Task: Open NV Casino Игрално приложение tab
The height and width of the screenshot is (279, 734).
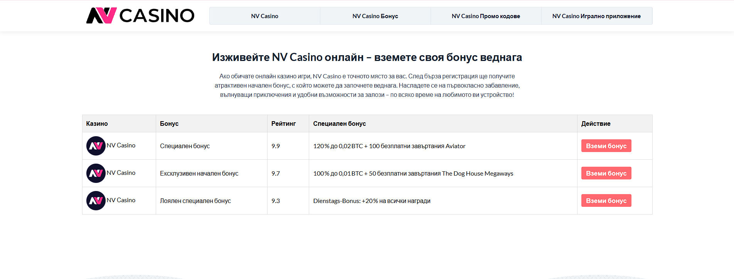Action: click(x=596, y=16)
